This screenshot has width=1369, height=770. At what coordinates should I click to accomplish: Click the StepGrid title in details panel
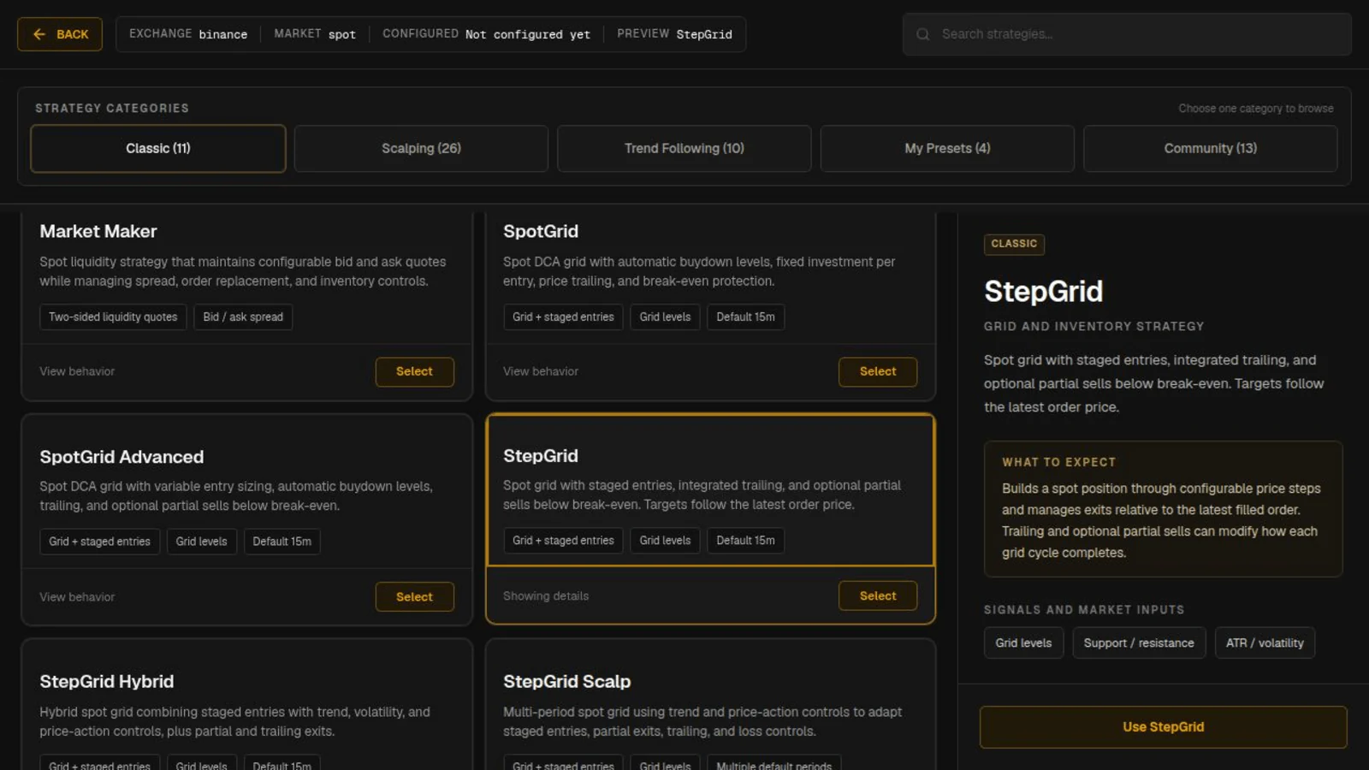pos(1043,292)
